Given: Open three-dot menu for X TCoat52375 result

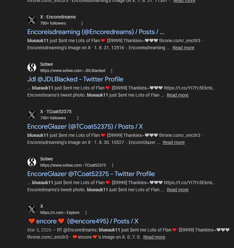Looking at the screenshot, I should click(x=78, y=118).
